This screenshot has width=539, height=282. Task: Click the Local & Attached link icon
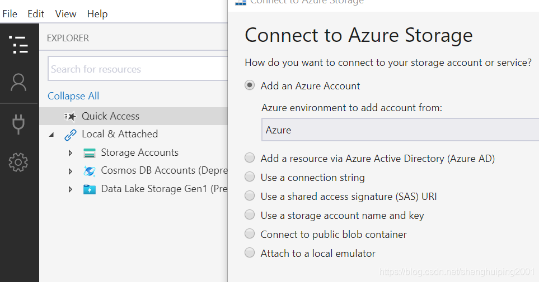(x=71, y=135)
